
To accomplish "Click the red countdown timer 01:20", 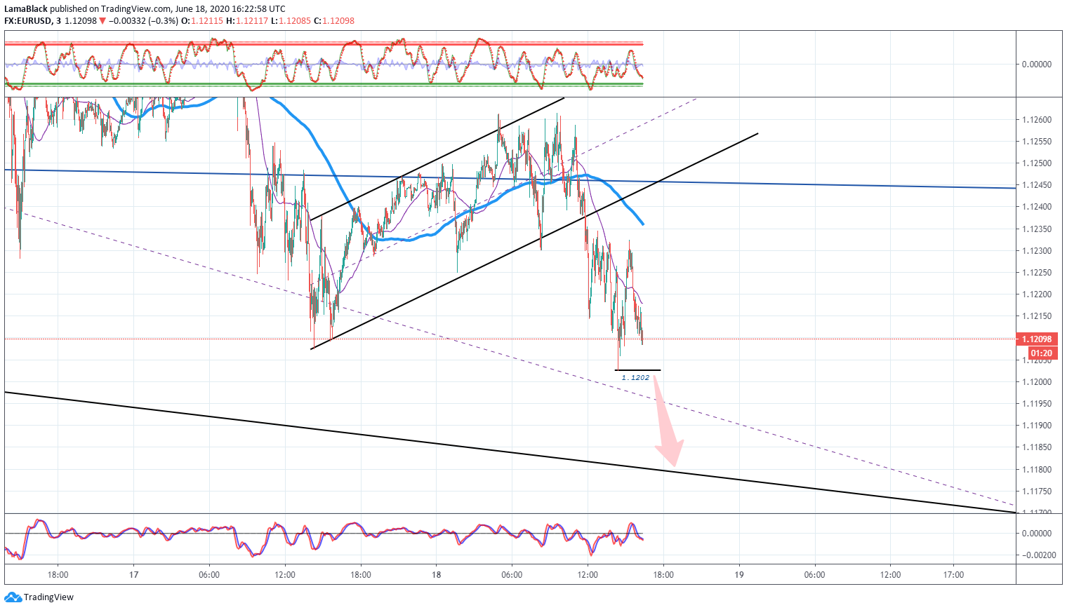I will (x=1042, y=353).
